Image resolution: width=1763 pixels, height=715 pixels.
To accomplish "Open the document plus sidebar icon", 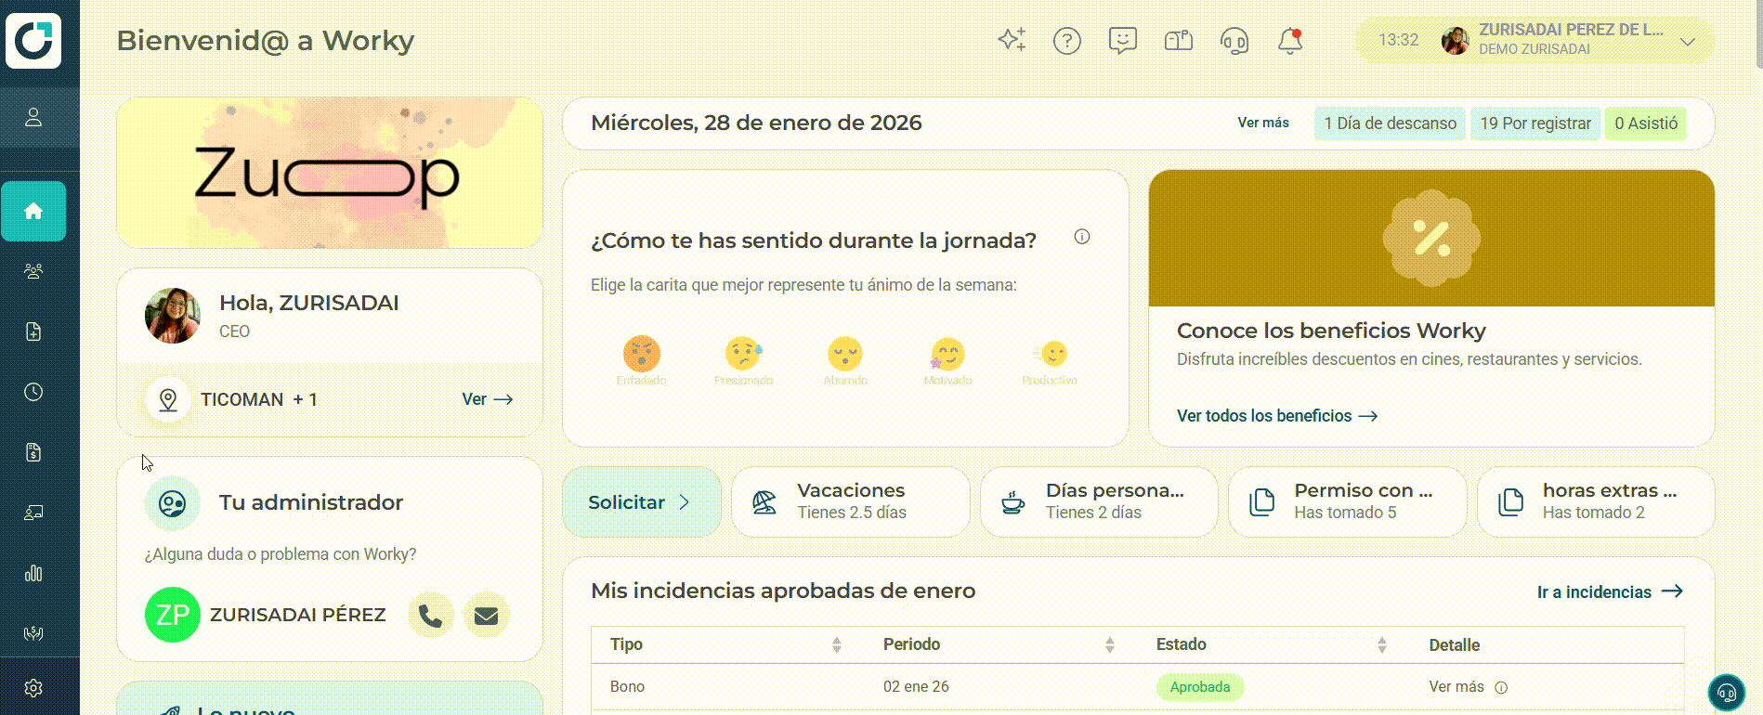I will click(x=33, y=331).
